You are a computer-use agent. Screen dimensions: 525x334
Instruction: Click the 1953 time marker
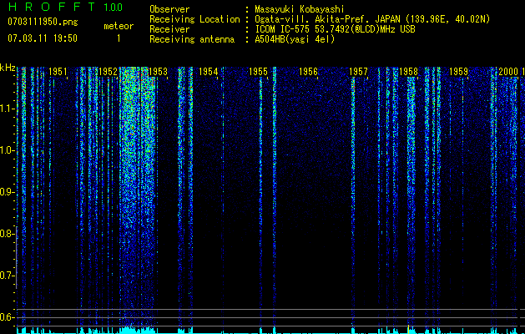(x=158, y=71)
